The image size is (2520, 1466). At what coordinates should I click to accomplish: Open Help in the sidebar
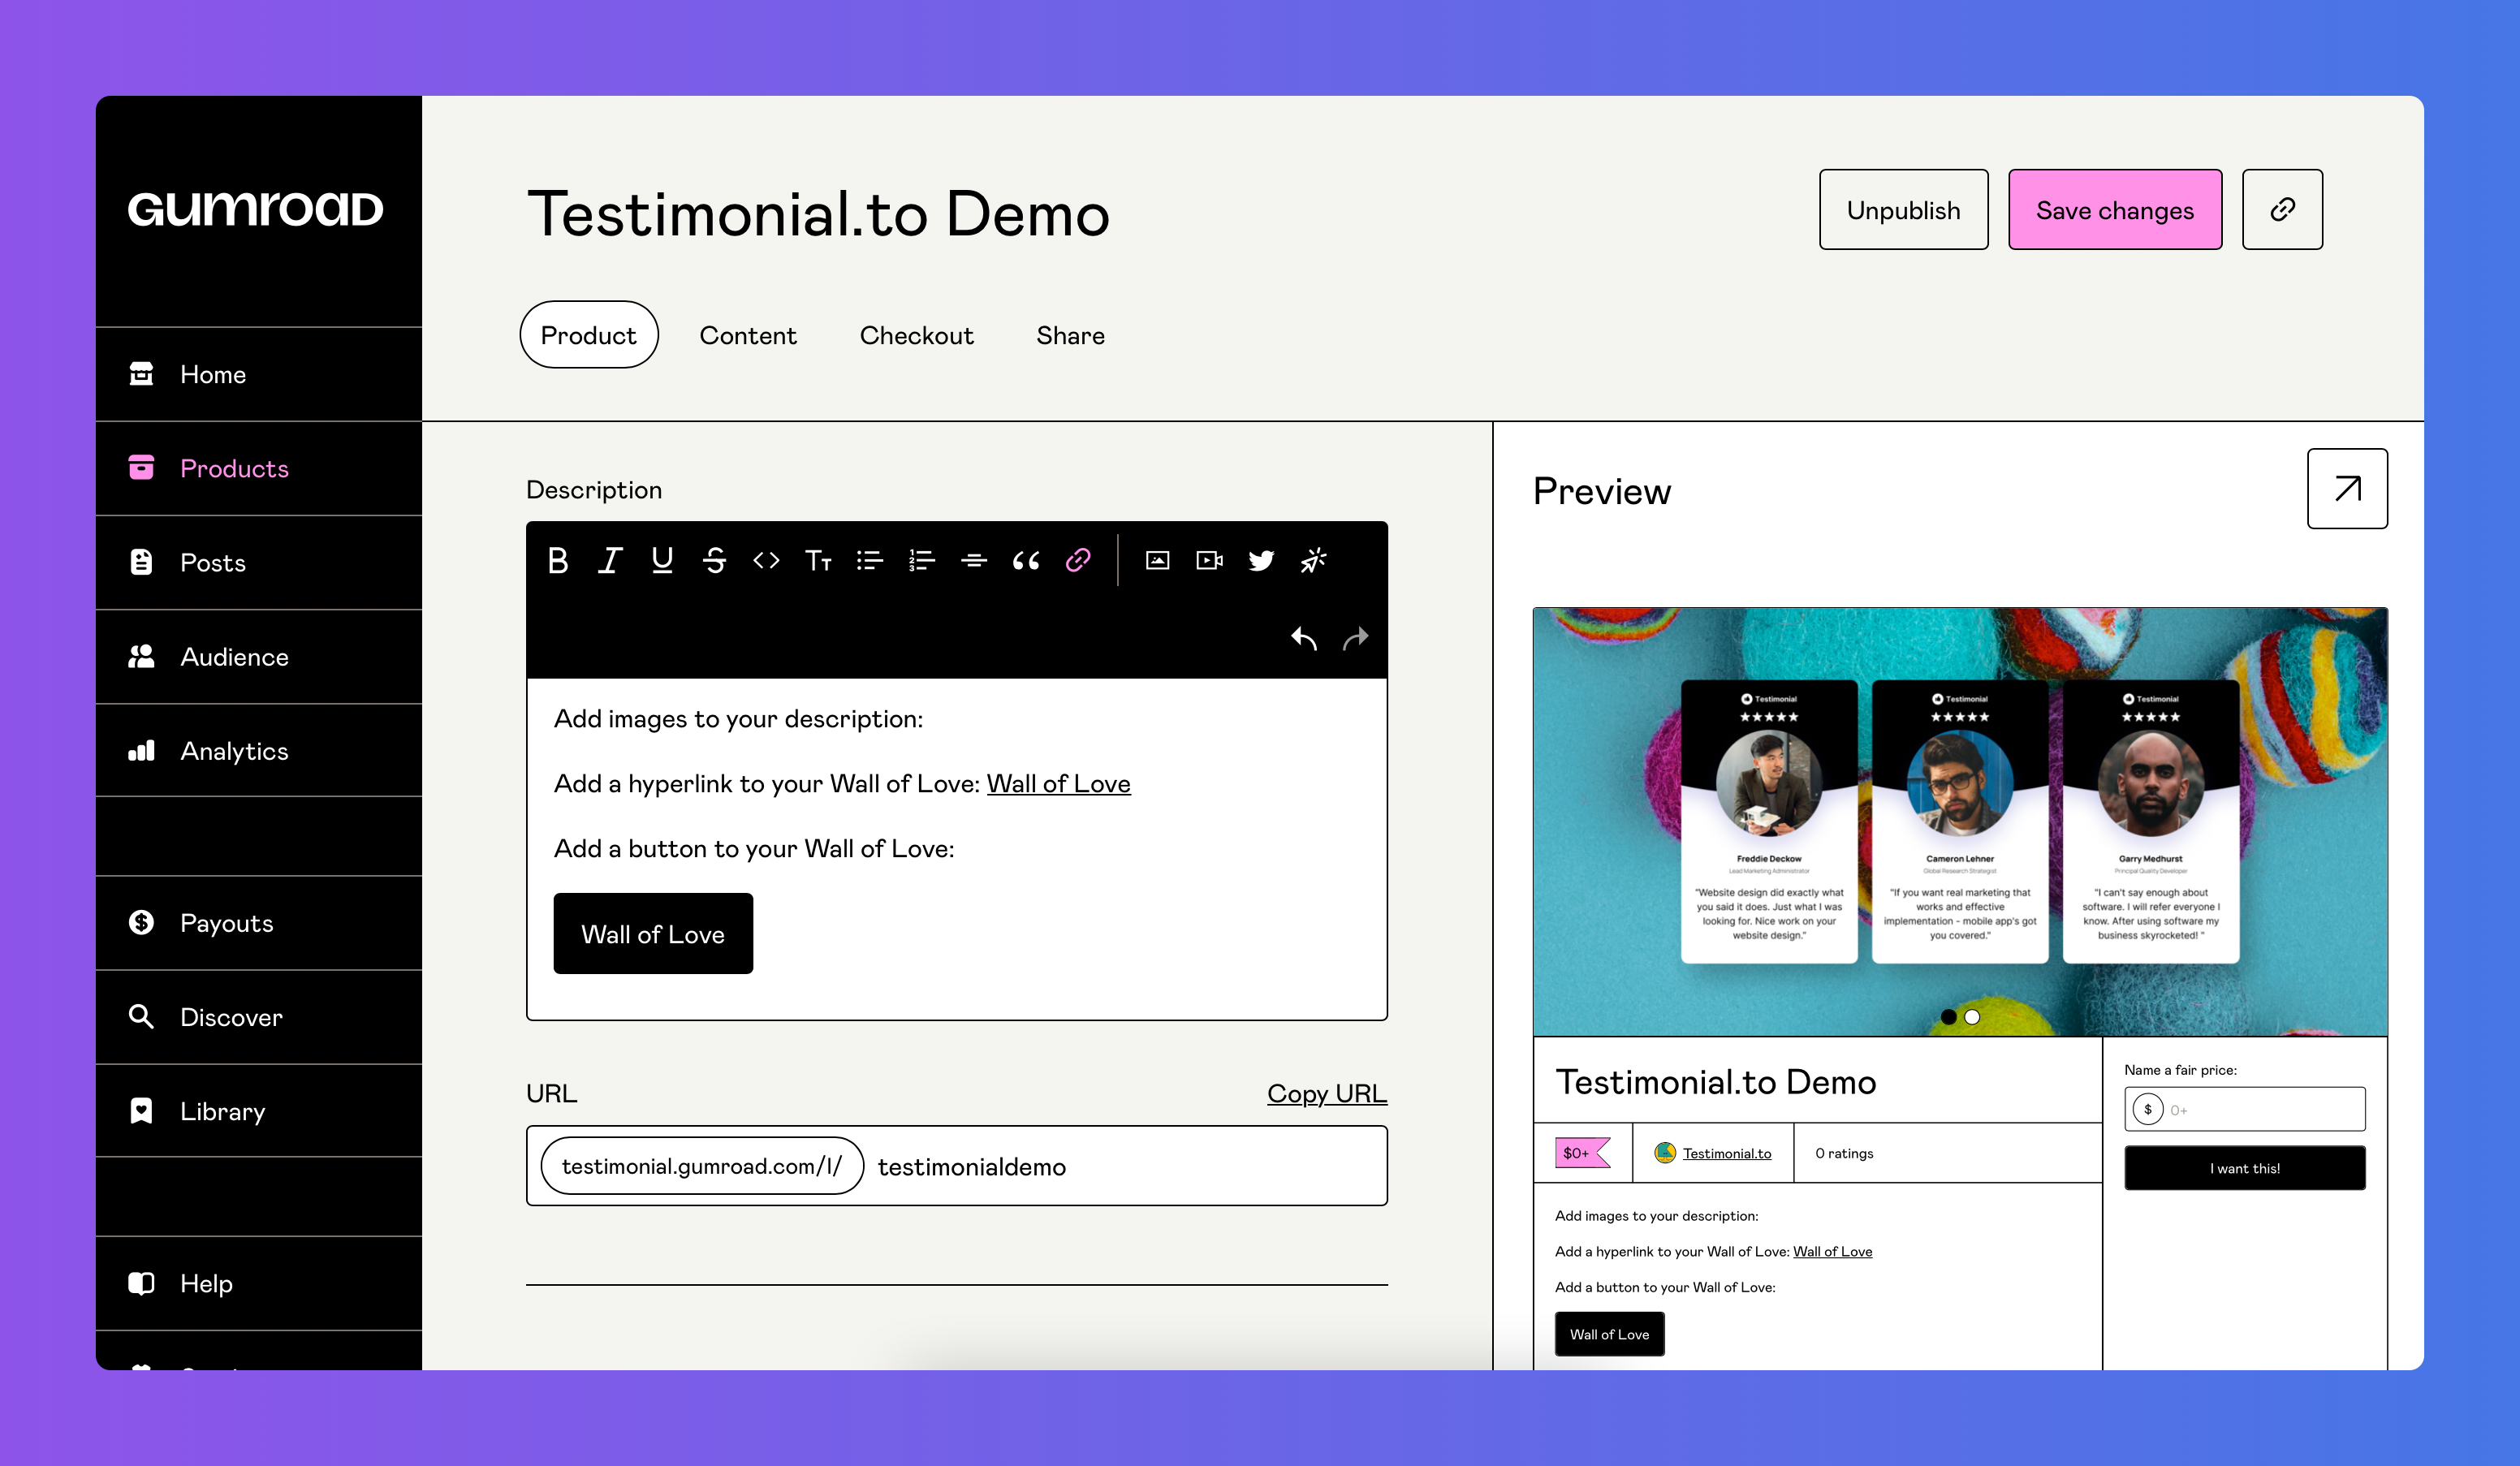click(259, 1283)
